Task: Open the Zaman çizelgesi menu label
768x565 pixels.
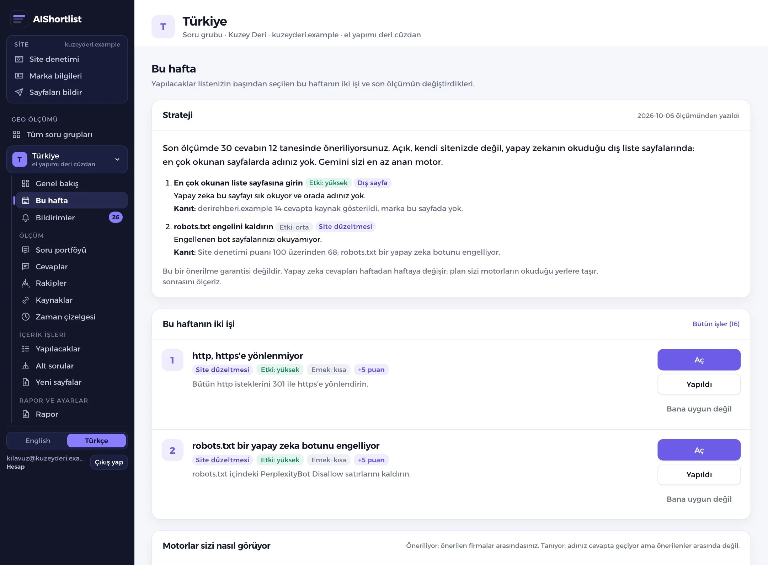Action: (x=65, y=317)
